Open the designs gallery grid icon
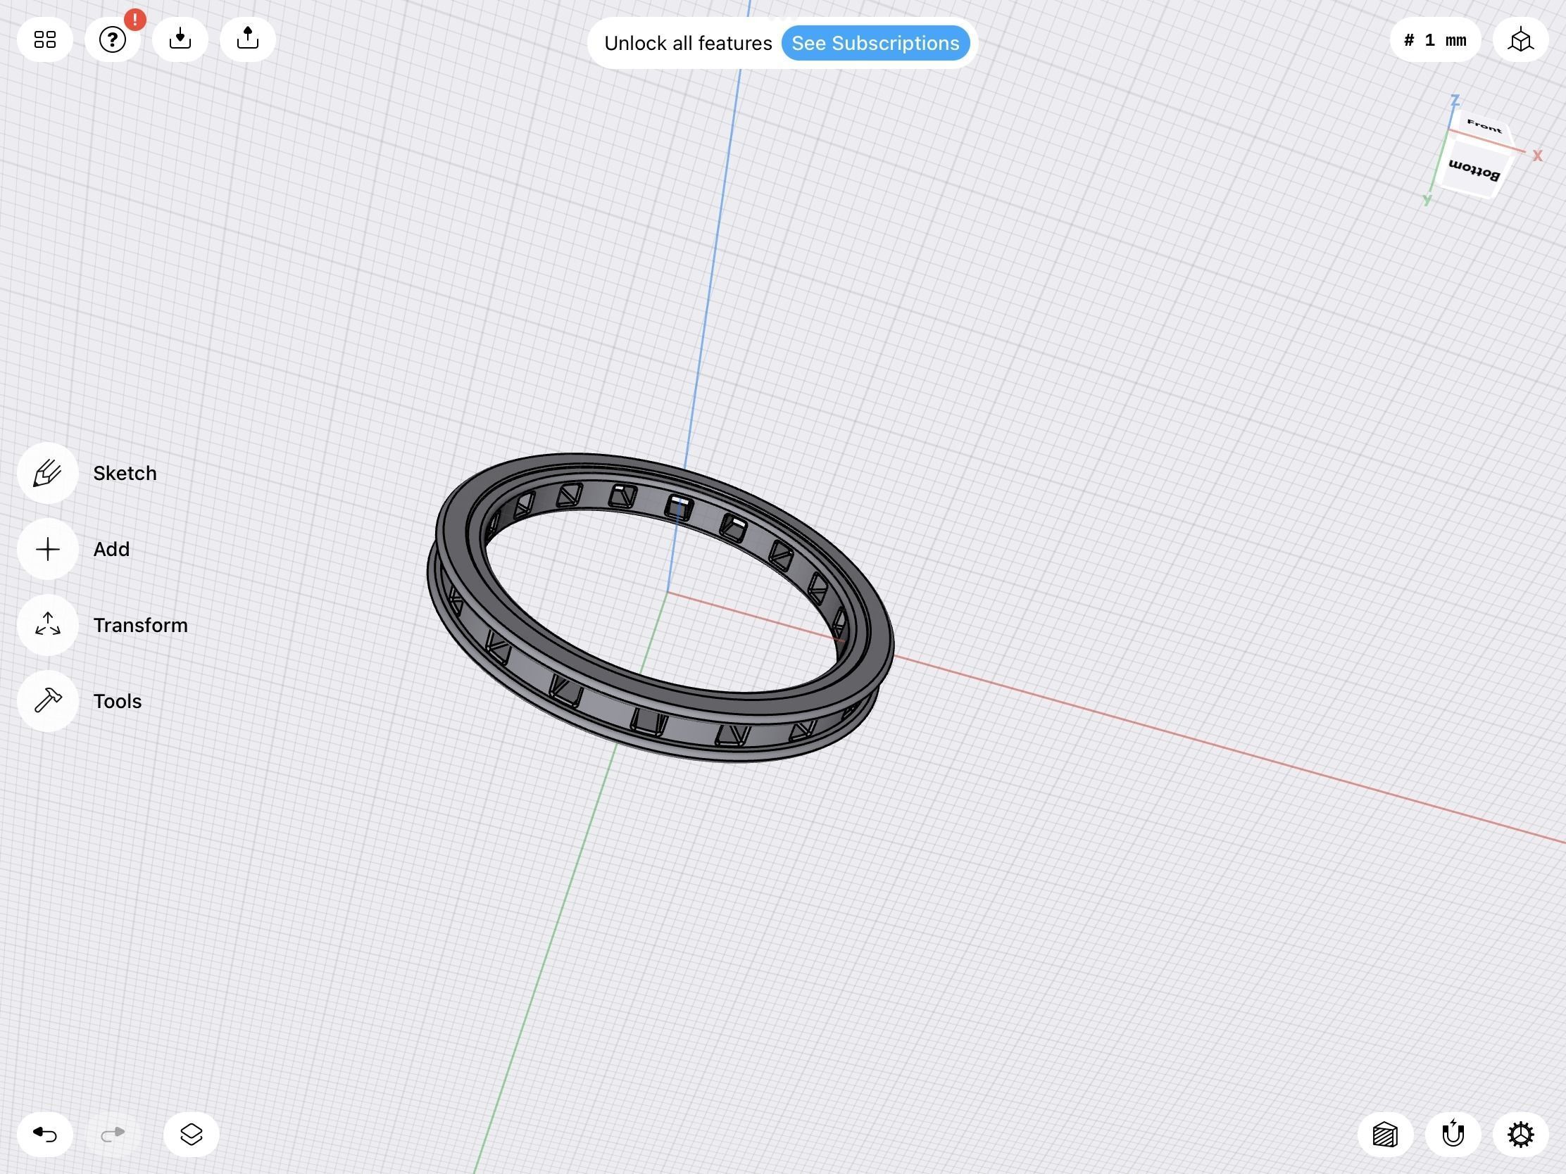1566x1174 pixels. click(45, 39)
